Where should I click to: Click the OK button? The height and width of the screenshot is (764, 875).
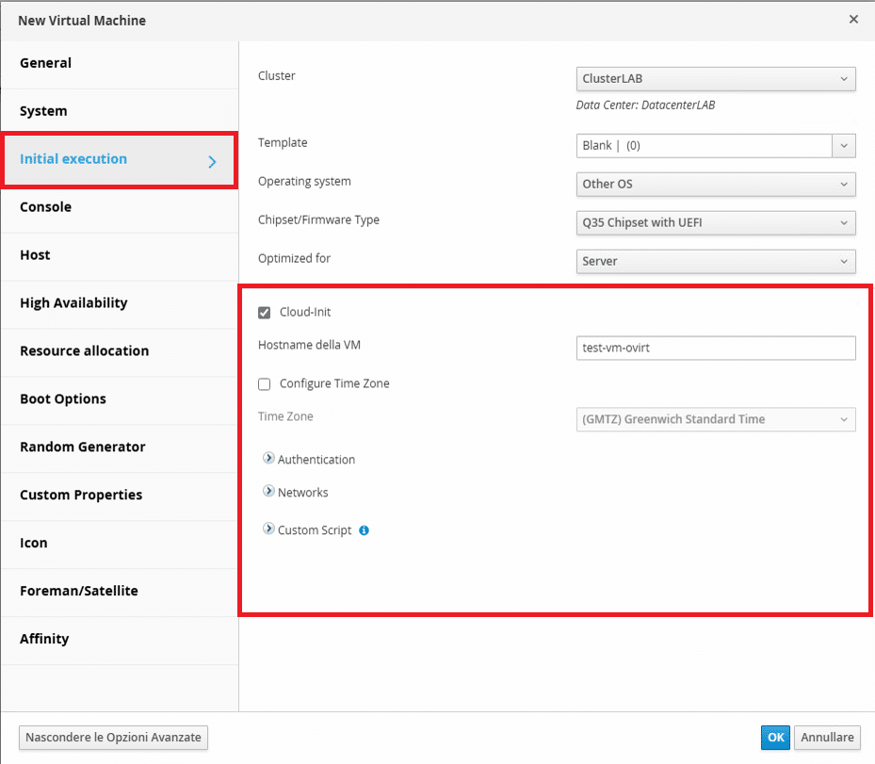click(775, 738)
